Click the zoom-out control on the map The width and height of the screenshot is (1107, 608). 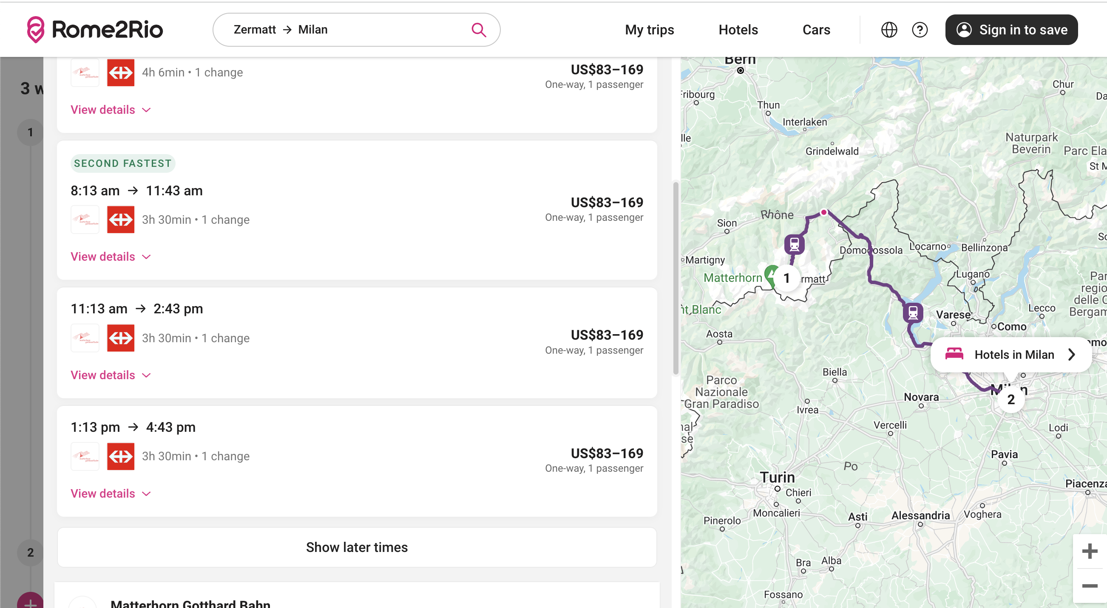[x=1090, y=585]
